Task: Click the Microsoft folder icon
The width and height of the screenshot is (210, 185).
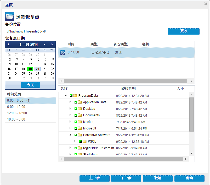Action: click(80, 128)
